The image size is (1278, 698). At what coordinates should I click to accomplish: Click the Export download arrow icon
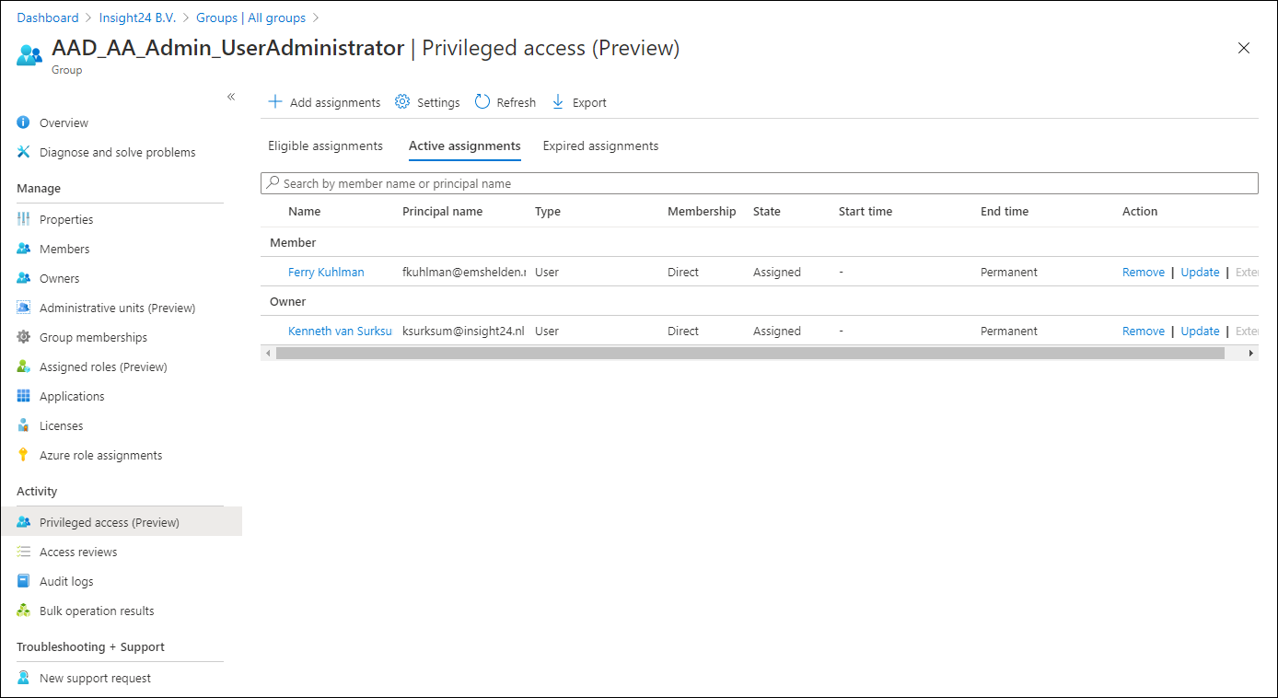click(x=558, y=102)
